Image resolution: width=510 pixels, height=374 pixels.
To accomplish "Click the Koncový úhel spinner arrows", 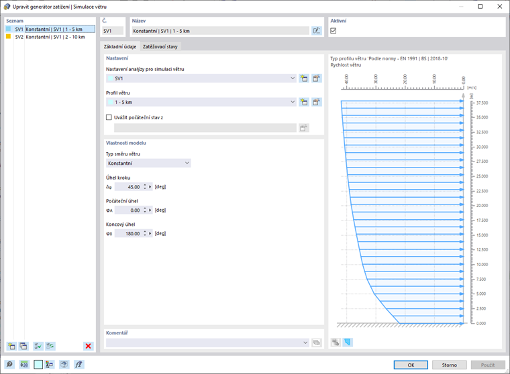I will [x=145, y=234].
